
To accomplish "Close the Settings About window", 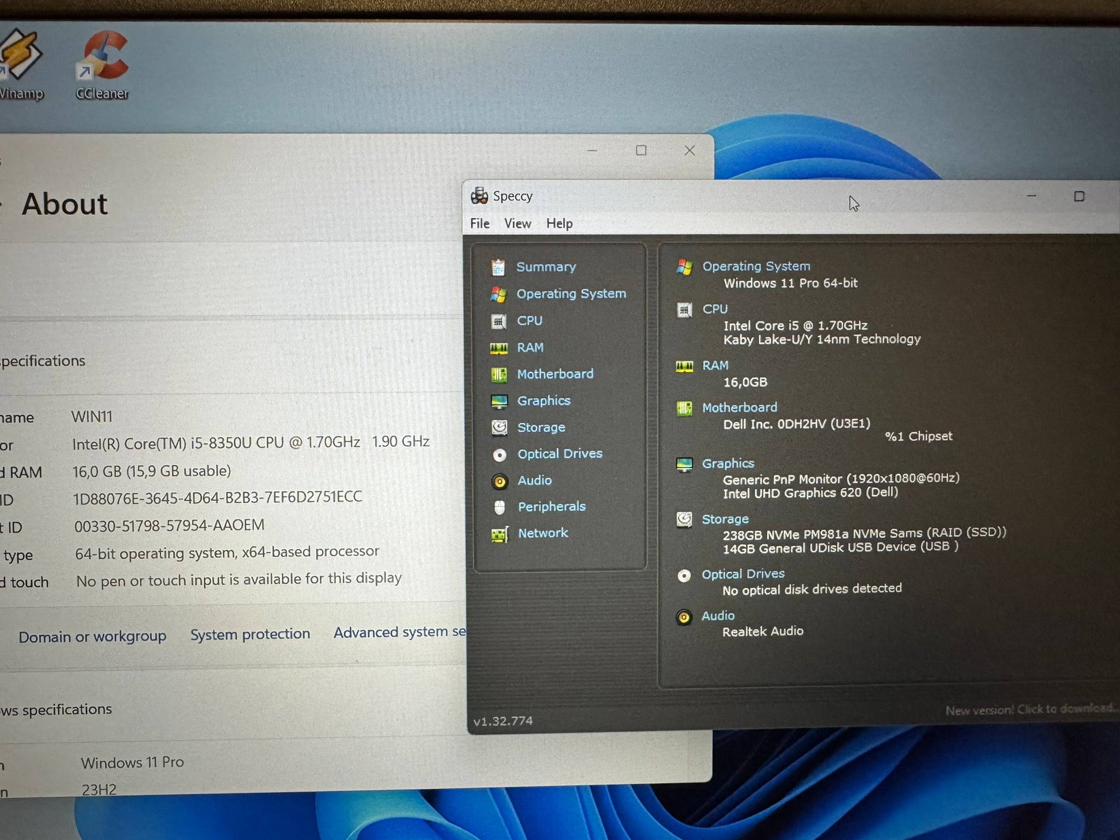I will pos(690,150).
